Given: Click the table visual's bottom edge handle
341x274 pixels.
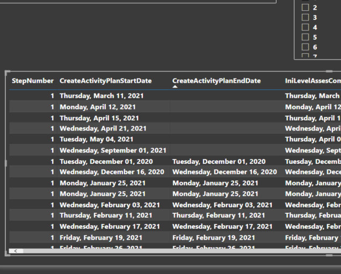Looking at the screenshot, I should pos(329,255).
